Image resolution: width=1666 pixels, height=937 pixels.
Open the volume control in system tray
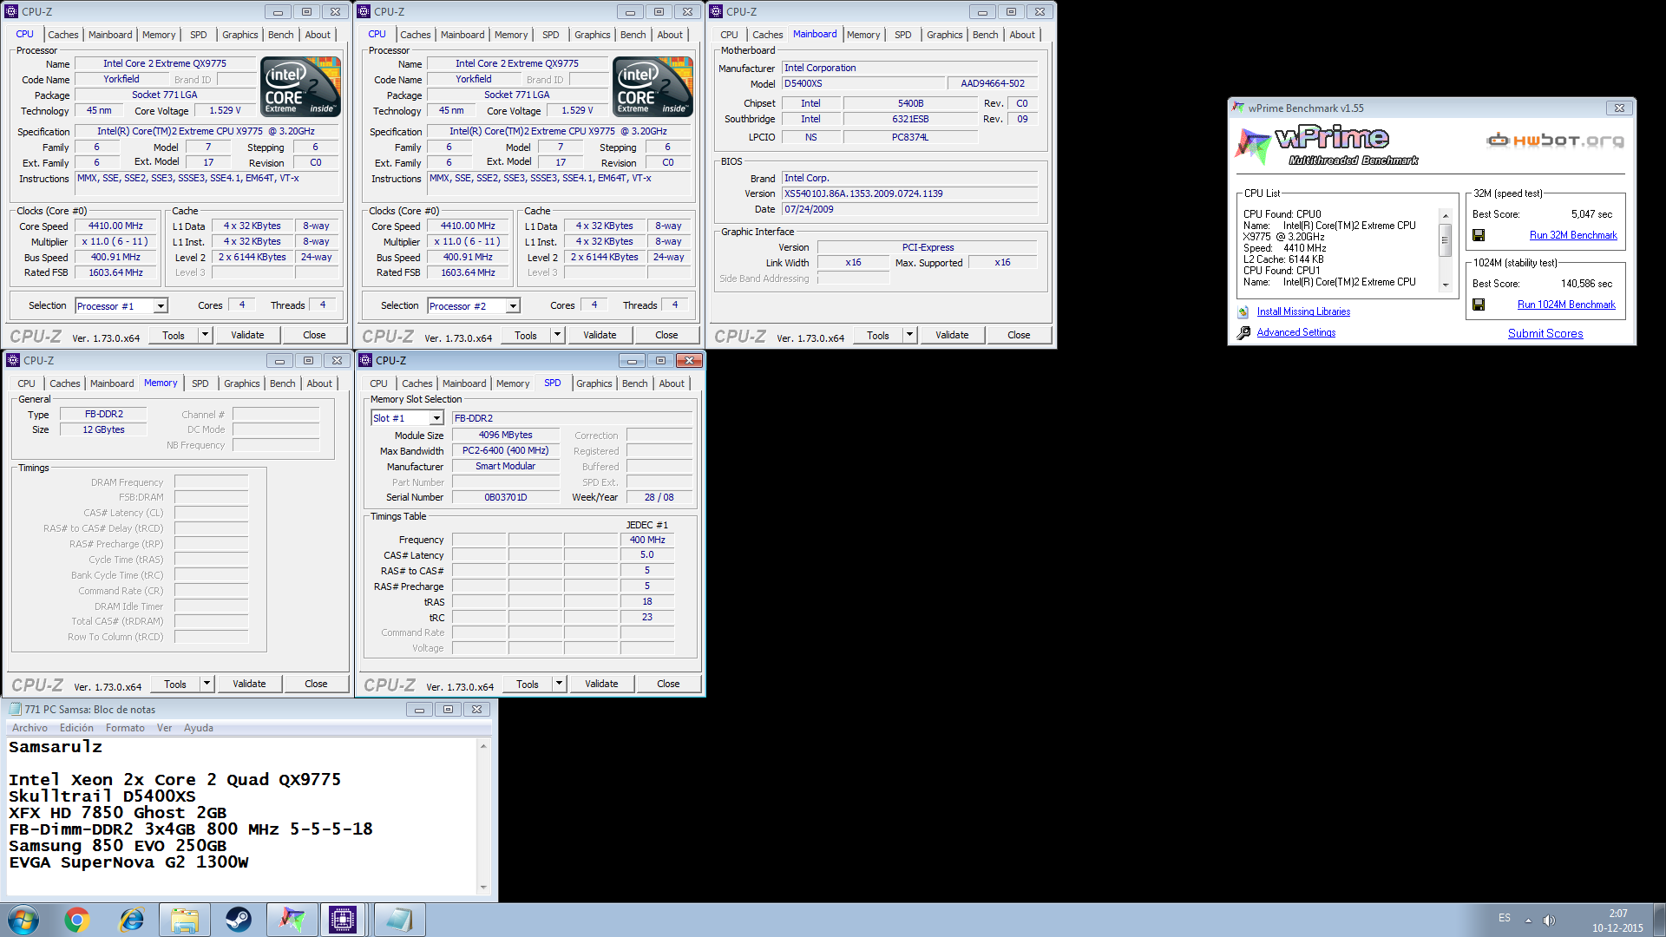tap(1550, 921)
